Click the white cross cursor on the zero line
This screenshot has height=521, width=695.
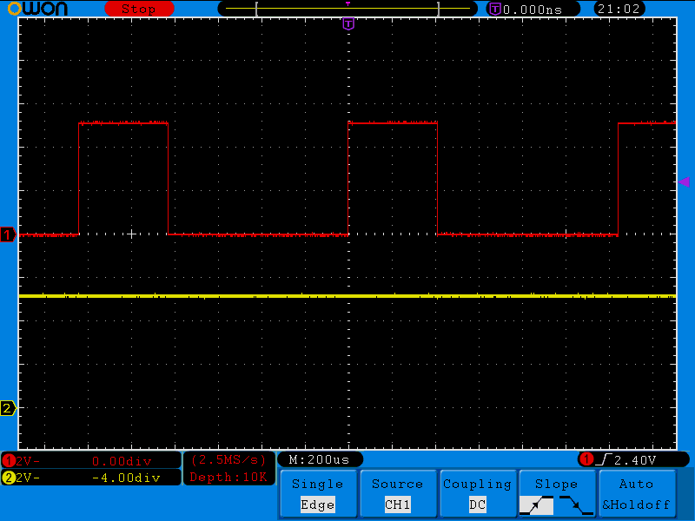[x=132, y=234]
